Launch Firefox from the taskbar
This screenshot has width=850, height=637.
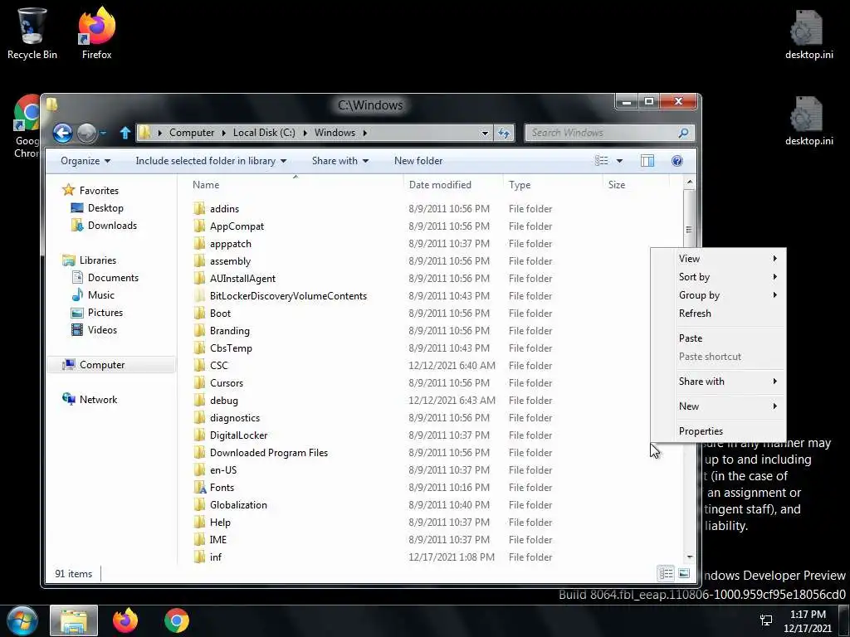click(x=125, y=620)
